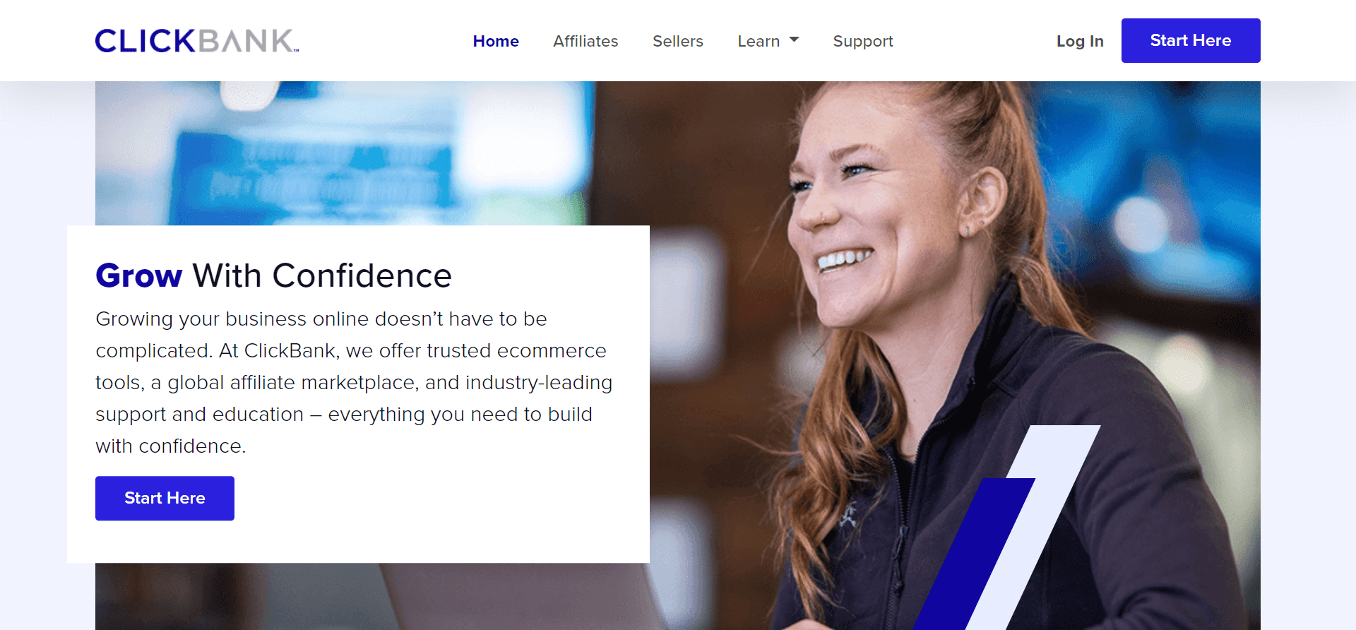This screenshot has width=1356, height=630.
Task: Open the Sellers menu item
Action: (x=678, y=41)
